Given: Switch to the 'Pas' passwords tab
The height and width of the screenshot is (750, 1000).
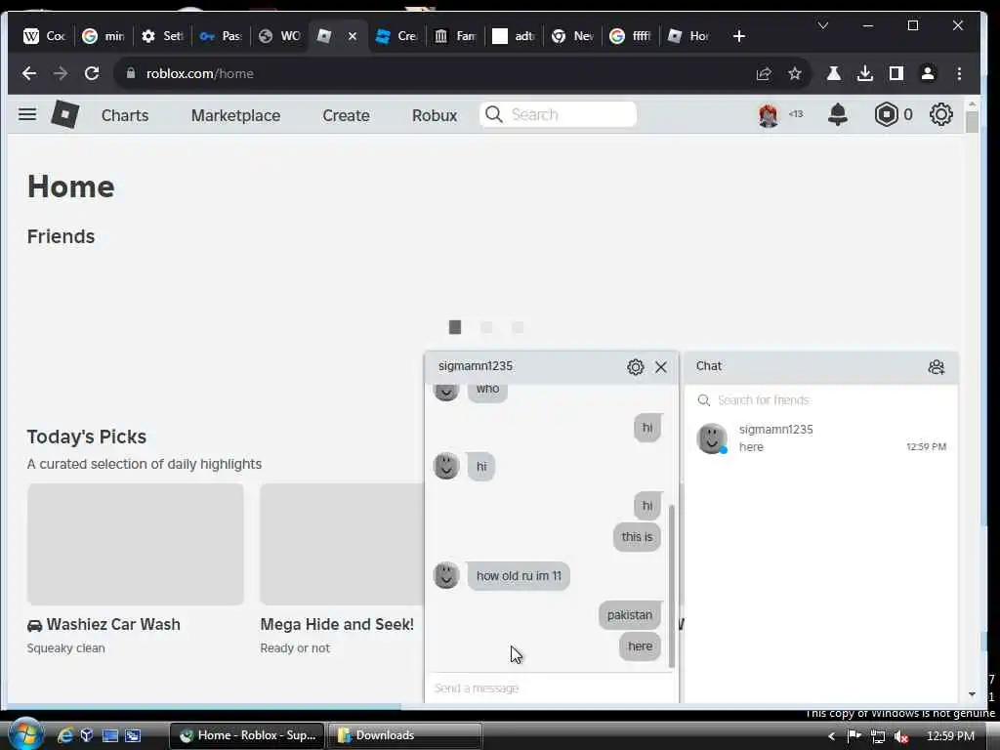Looking at the screenshot, I should [x=221, y=36].
